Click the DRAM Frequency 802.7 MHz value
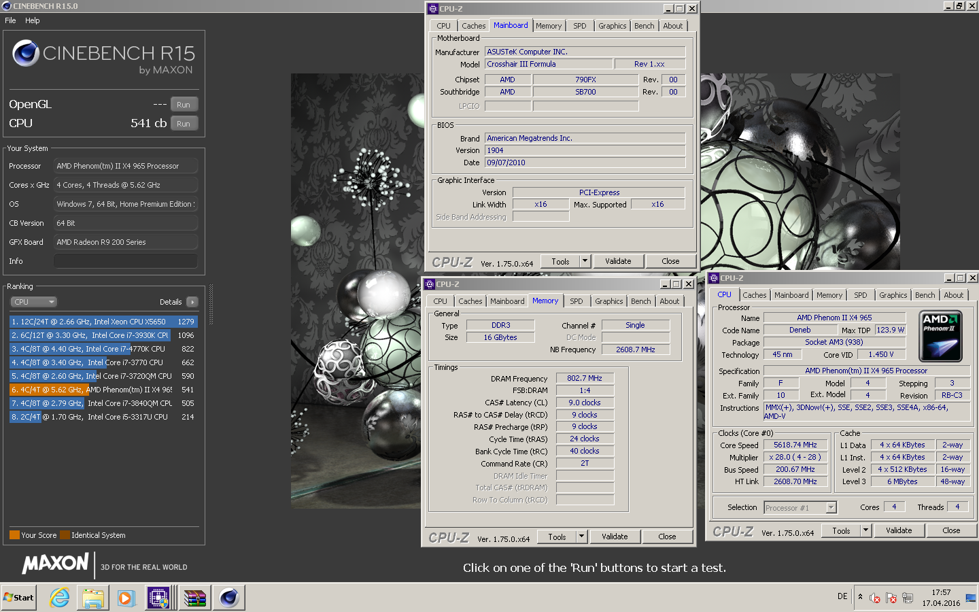This screenshot has height=612, width=979. 585,378
